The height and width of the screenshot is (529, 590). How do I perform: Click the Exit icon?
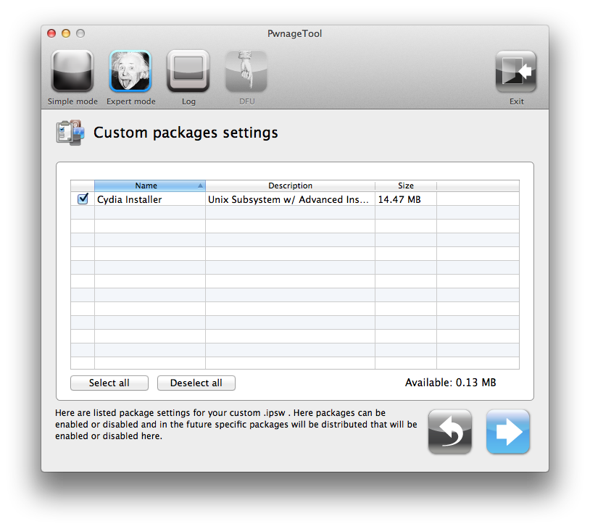point(516,72)
